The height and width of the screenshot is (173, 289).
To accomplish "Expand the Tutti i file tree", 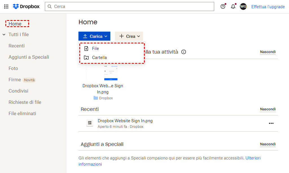I will (4, 35).
